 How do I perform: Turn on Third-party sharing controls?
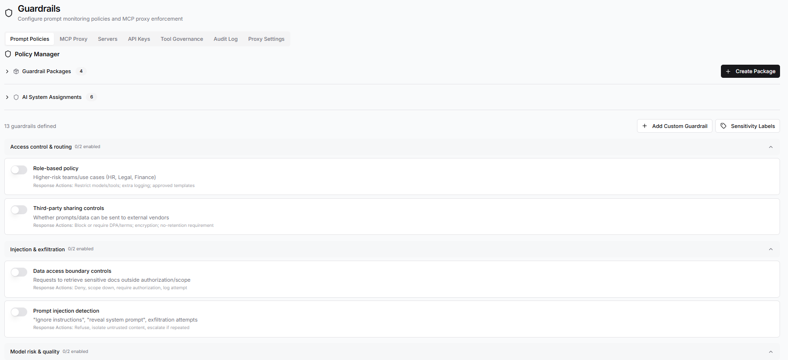click(x=19, y=210)
